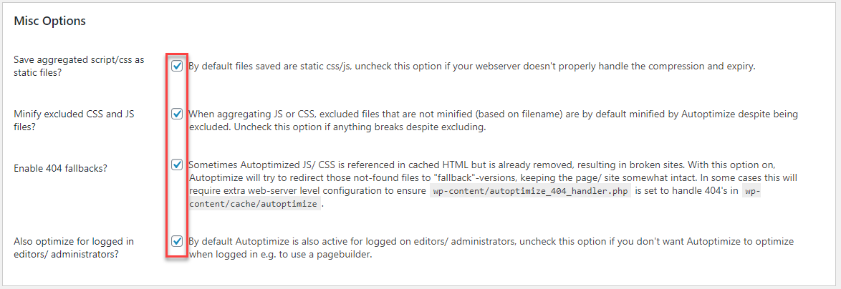This screenshot has width=841, height=289.
Task: Click the Save aggregated script/css label
Action: pyautogui.click(x=79, y=66)
